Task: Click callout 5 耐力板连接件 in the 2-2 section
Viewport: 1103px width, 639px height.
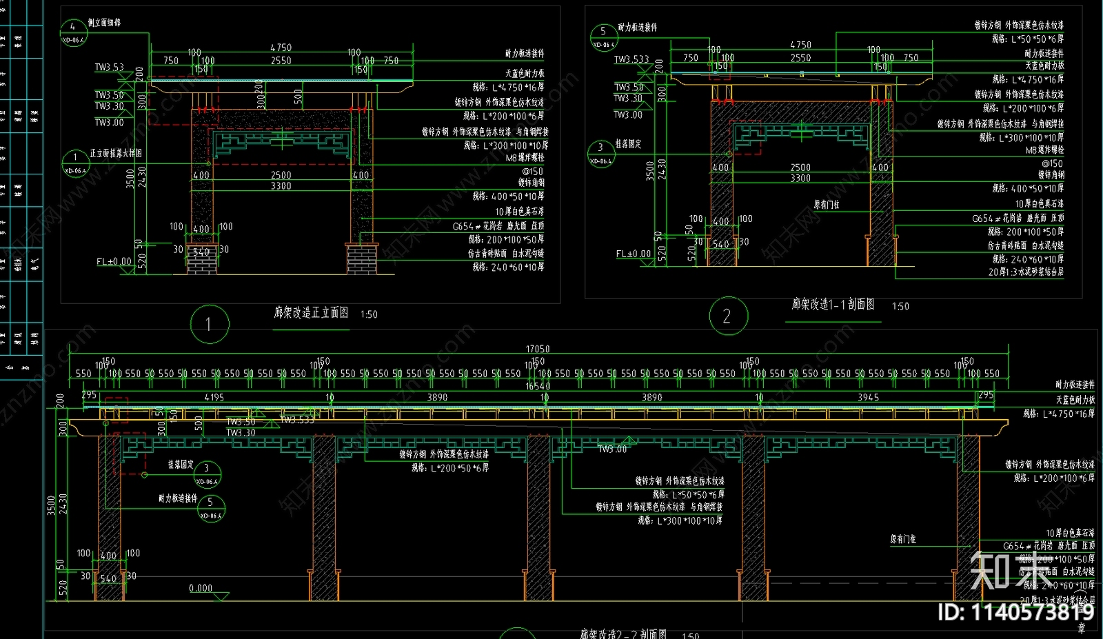Action: [x=211, y=508]
